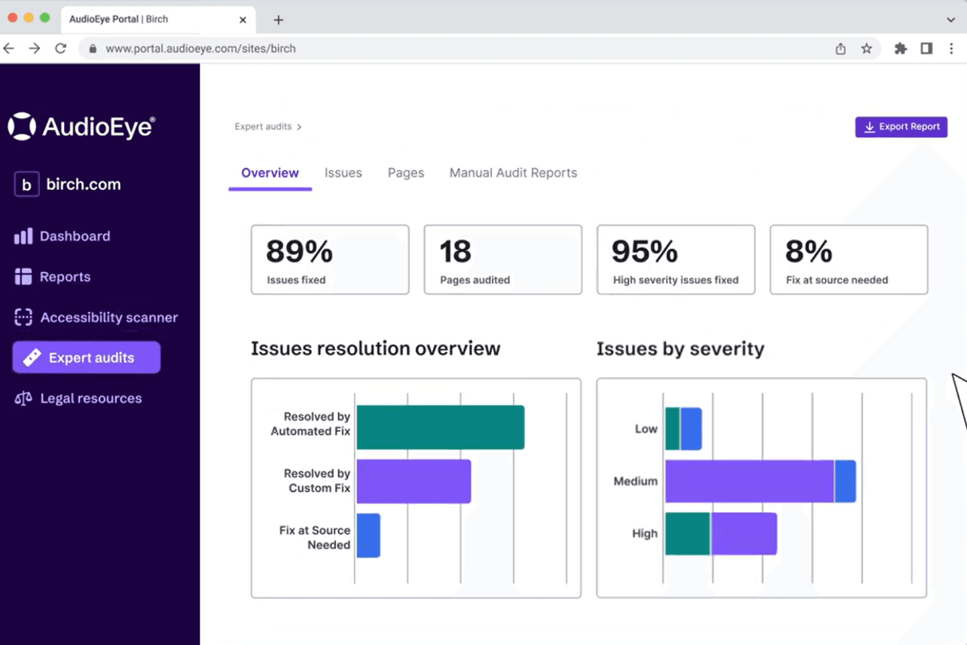Click the 89% Issues fixed card
Screen dimensions: 967x645
[330, 259]
